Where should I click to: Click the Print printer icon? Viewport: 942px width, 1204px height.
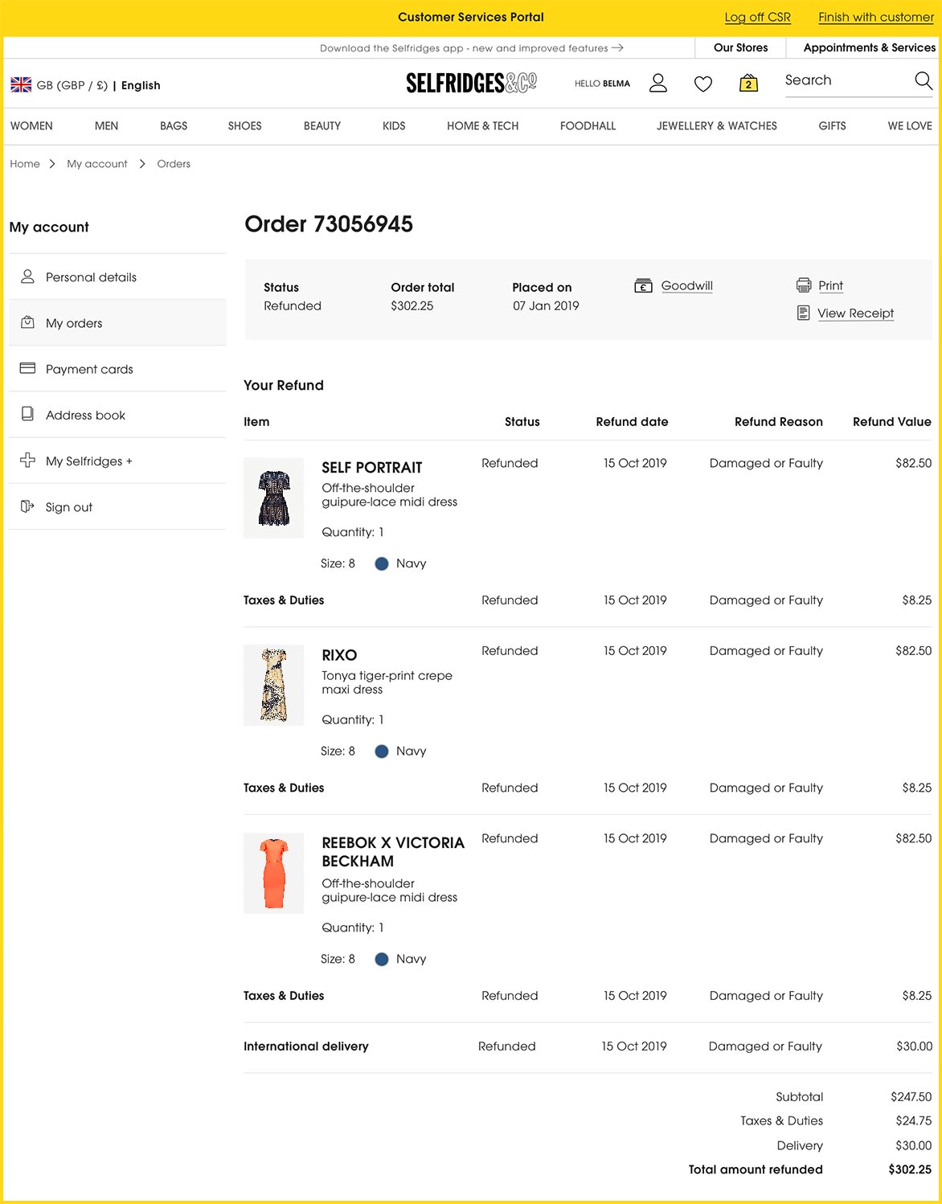803,285
